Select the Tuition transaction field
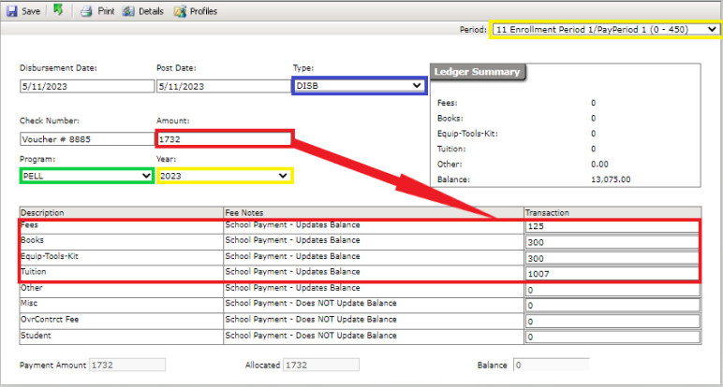This screenshot has width=723, height=387. [x=612, y=274]
